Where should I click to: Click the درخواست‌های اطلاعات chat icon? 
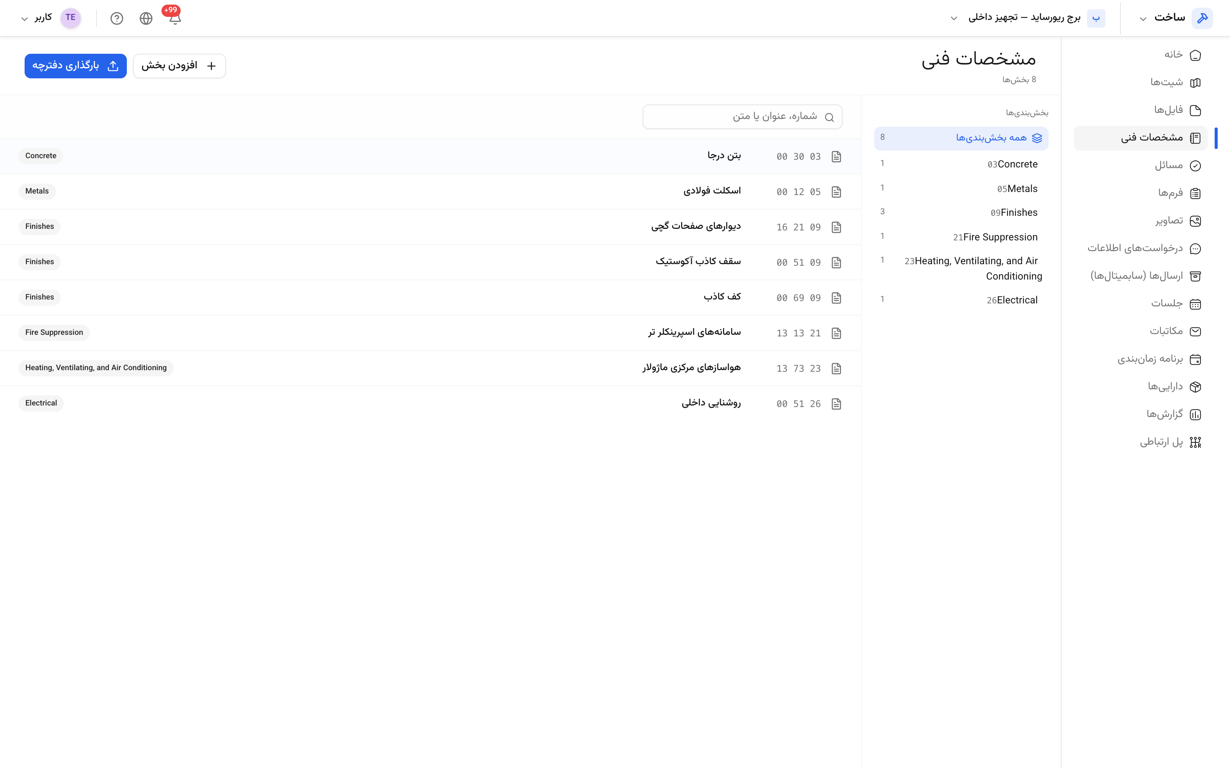1195,248
